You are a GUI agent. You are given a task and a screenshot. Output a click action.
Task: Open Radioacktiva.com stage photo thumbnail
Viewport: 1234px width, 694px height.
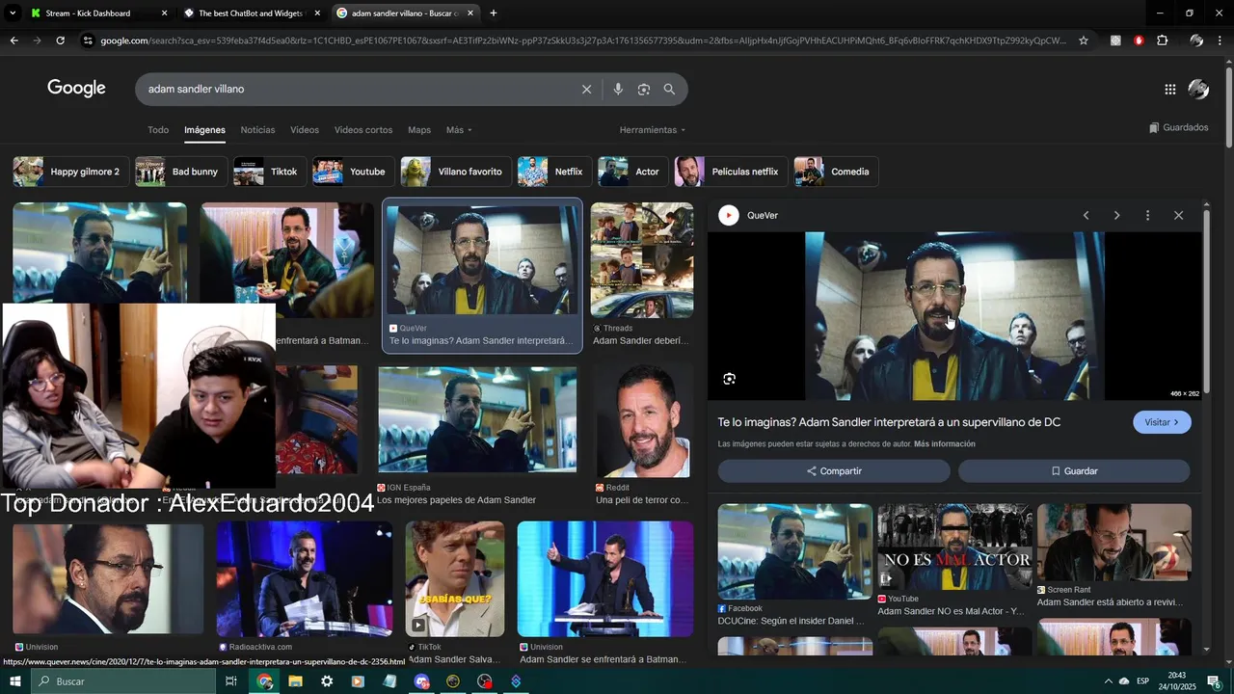[305, 579]
